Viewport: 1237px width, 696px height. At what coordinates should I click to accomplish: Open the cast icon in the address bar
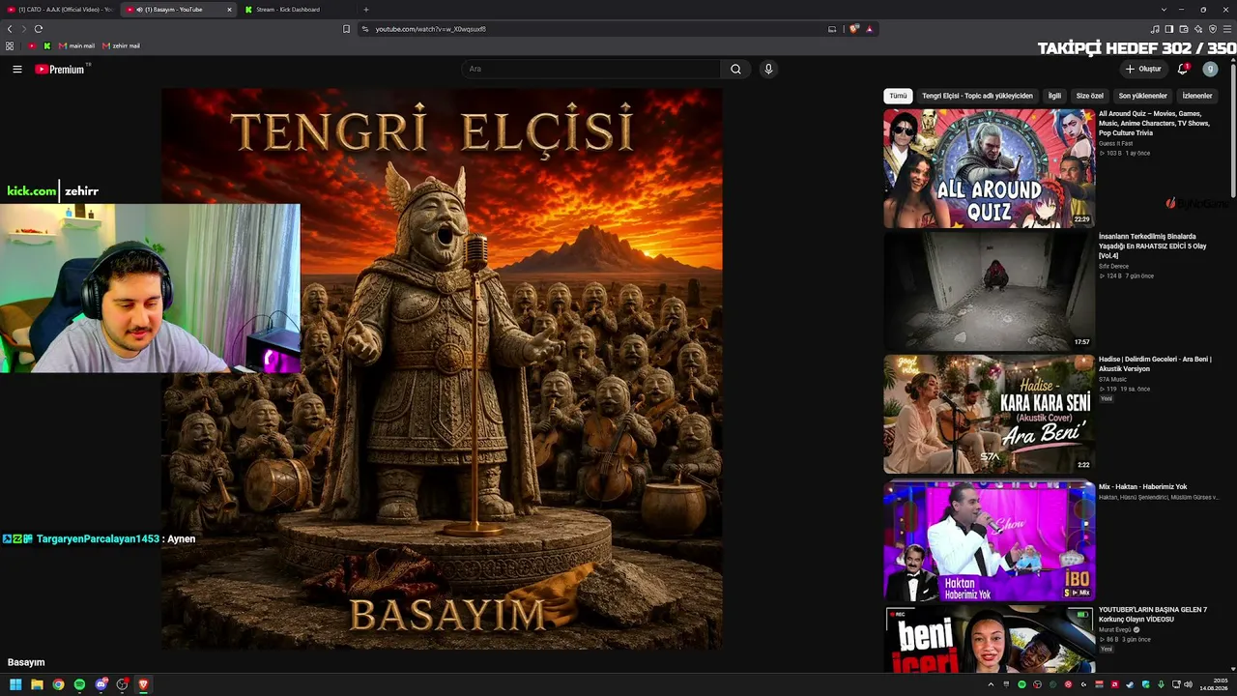tap(832, 29)
